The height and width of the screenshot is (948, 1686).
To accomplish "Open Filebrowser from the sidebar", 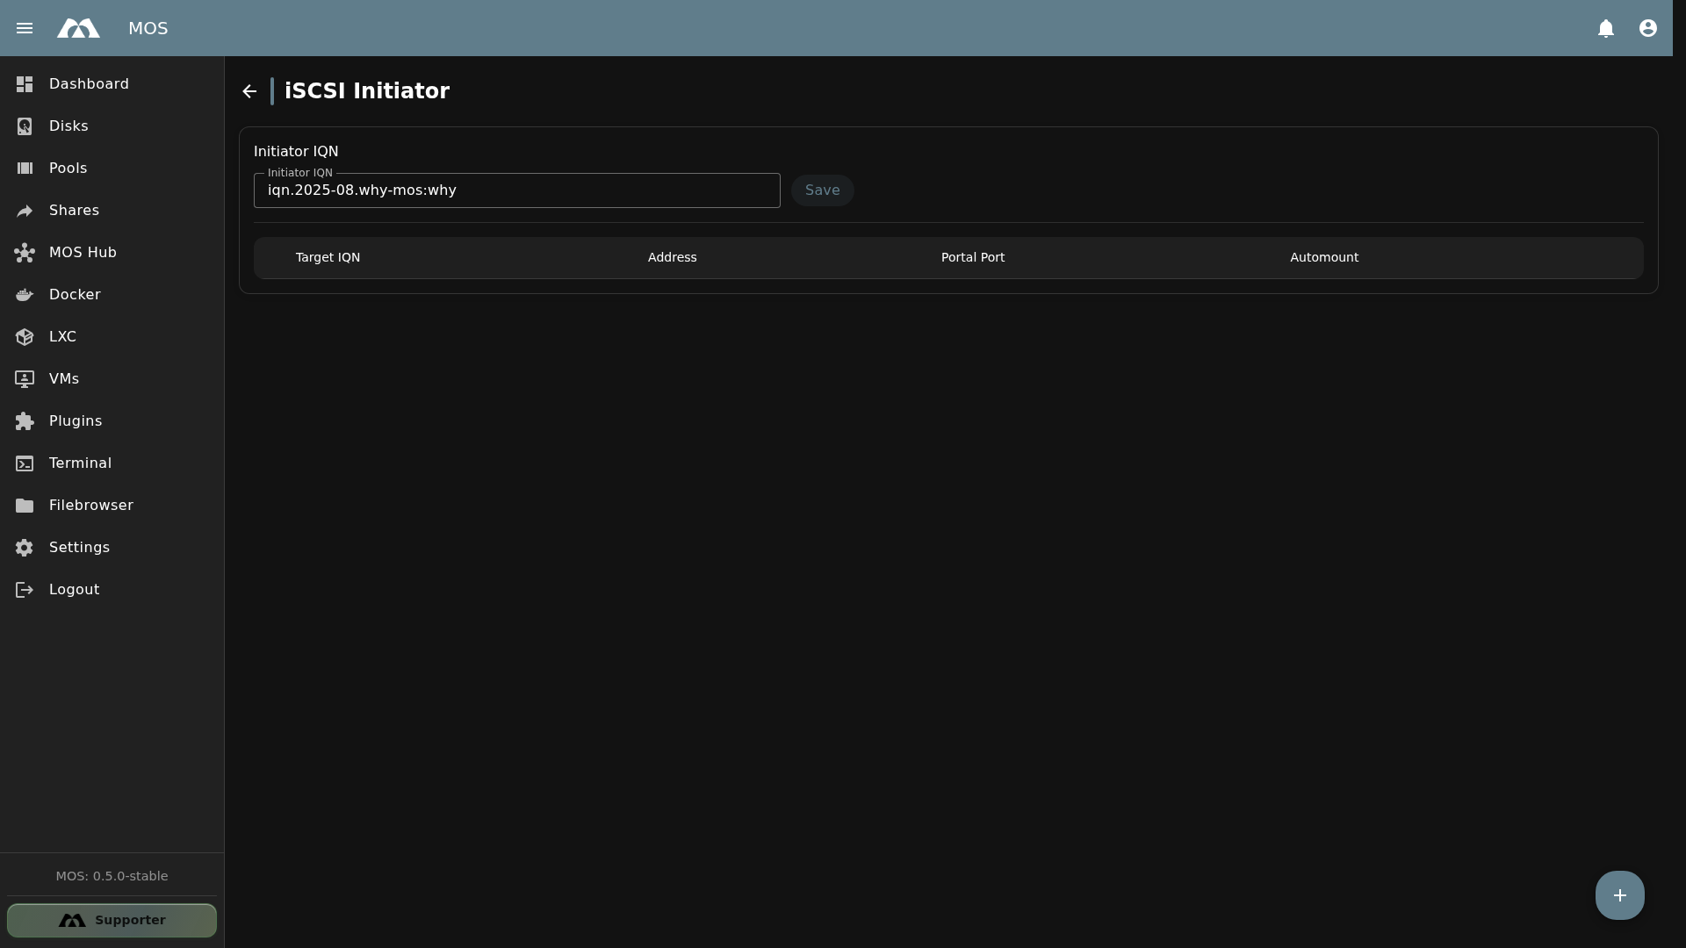I will [112, 506].
